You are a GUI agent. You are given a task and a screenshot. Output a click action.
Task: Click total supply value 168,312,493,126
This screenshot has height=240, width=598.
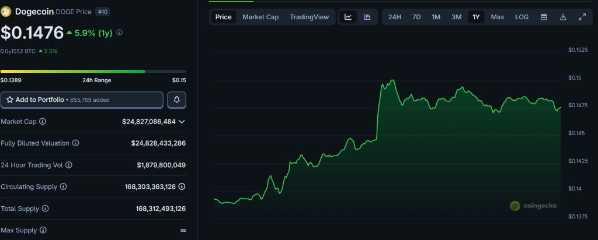(x=161, y=209)
